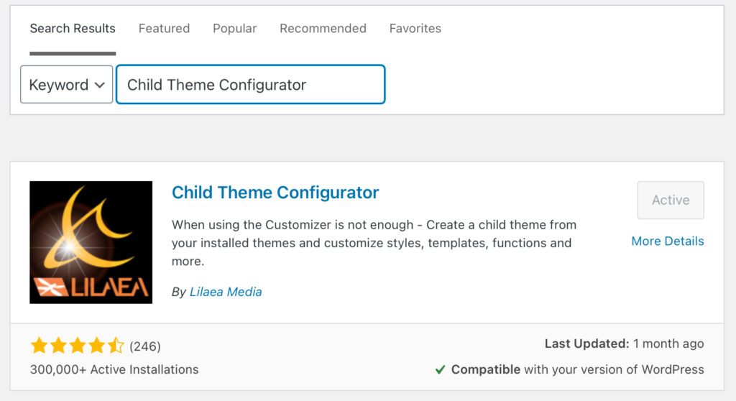Click the Active status button
Screen dimensions: 736x401
click(x=671, y=200)
